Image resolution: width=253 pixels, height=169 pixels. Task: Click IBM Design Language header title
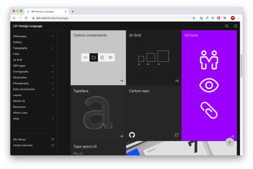pos(27,26)
